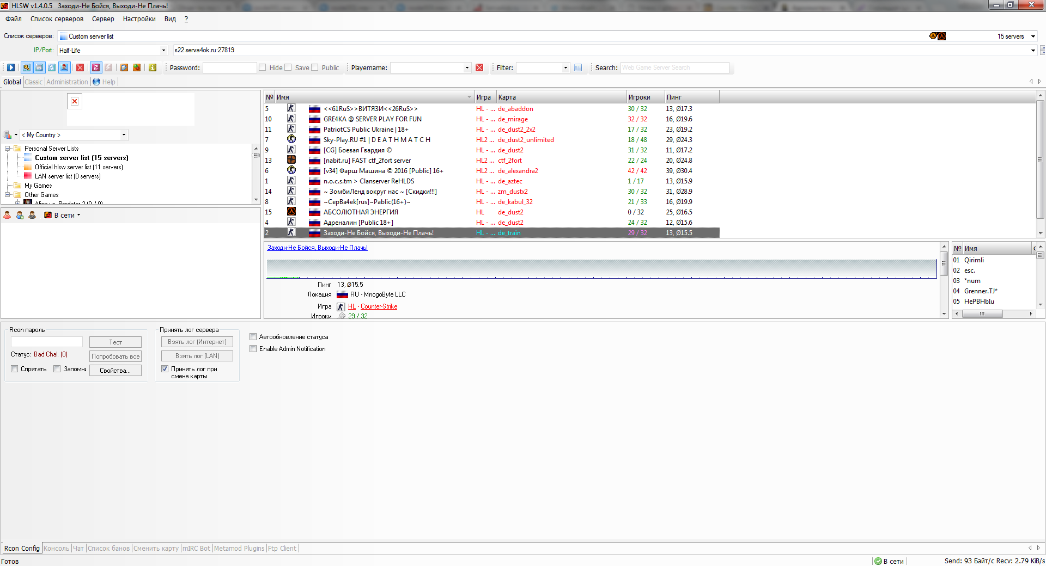Sort servers by the Пинг column header

pyautogui.click(x=692, y=97)
